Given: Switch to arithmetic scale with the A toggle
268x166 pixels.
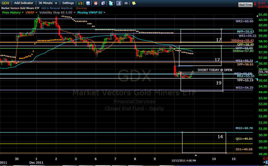Looking at the screenshot, I should click(x=264, y=162).
